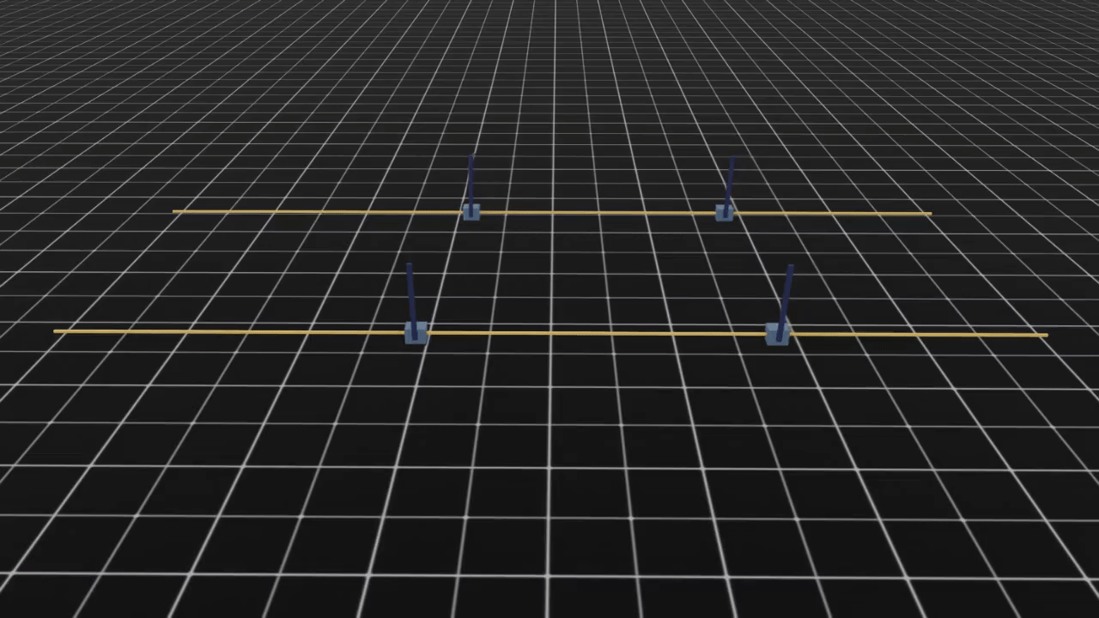
Task: Pick back rail midway between its two carts
Action: pyautogui.click(x=598, y=213)
